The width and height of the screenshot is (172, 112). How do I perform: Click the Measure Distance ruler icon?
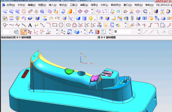[91, 32]
